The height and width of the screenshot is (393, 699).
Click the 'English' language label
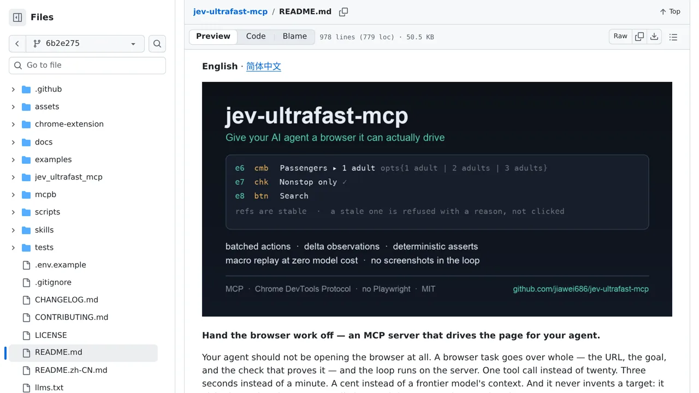(x=220, y=67)
